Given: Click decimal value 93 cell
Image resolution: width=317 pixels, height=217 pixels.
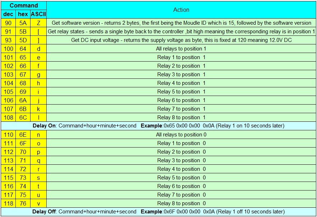Looking at the screenshot, I should tap(8, 40).
